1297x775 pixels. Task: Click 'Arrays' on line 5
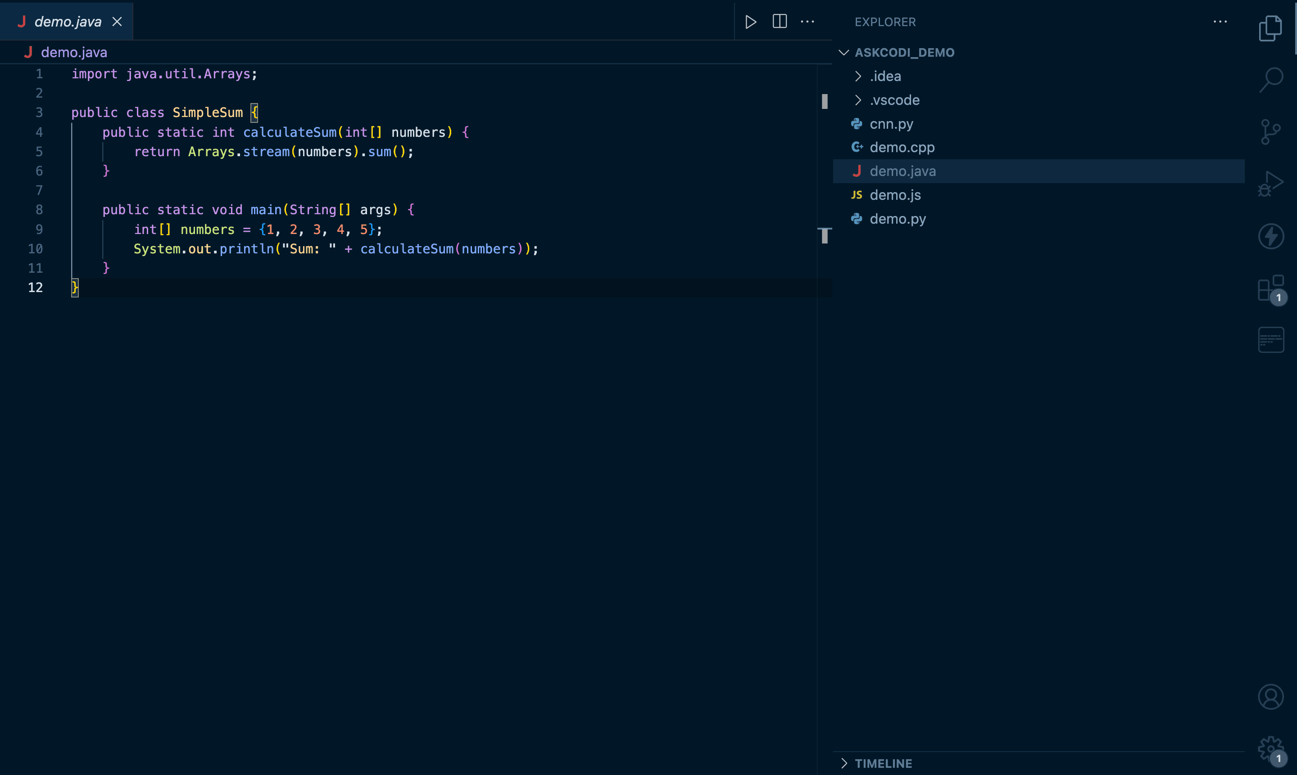pyautogui.click(x=211, y=152)
